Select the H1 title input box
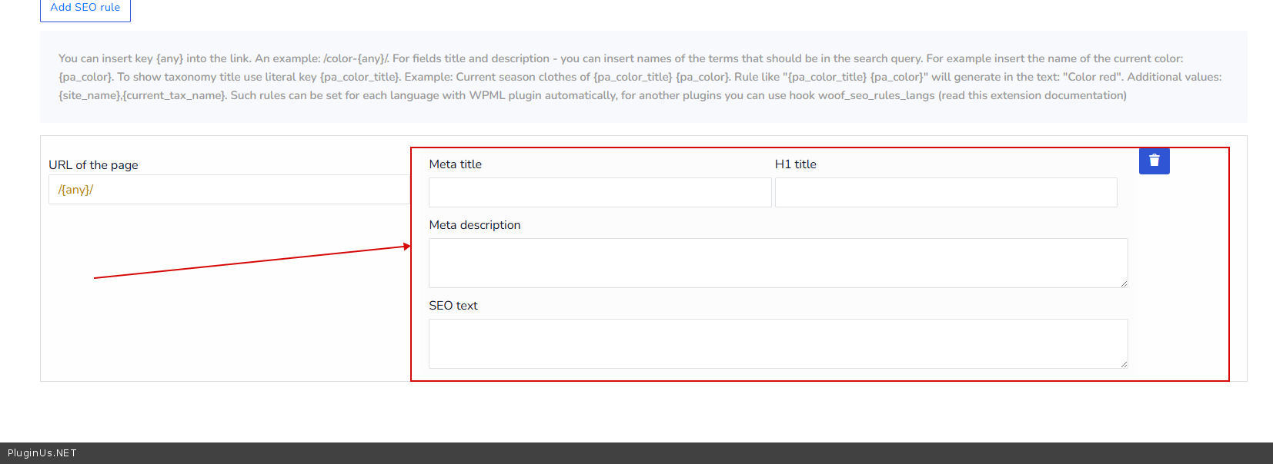 [x=945, y=193]
